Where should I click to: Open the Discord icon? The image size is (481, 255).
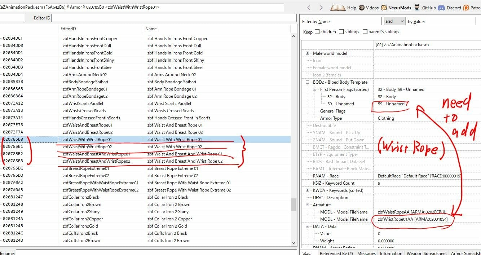[x=441, y=8]
